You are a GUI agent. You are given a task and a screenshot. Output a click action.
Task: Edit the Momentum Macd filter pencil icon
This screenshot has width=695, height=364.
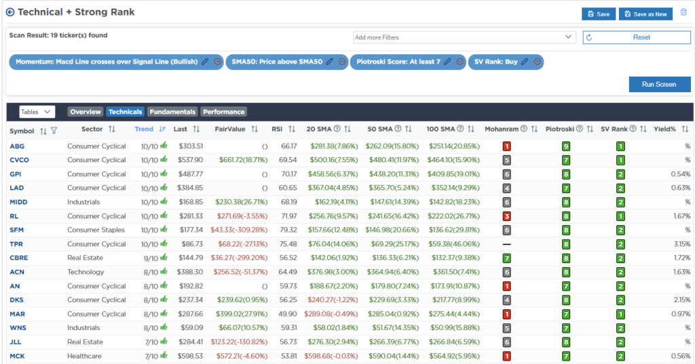[205, 62]
